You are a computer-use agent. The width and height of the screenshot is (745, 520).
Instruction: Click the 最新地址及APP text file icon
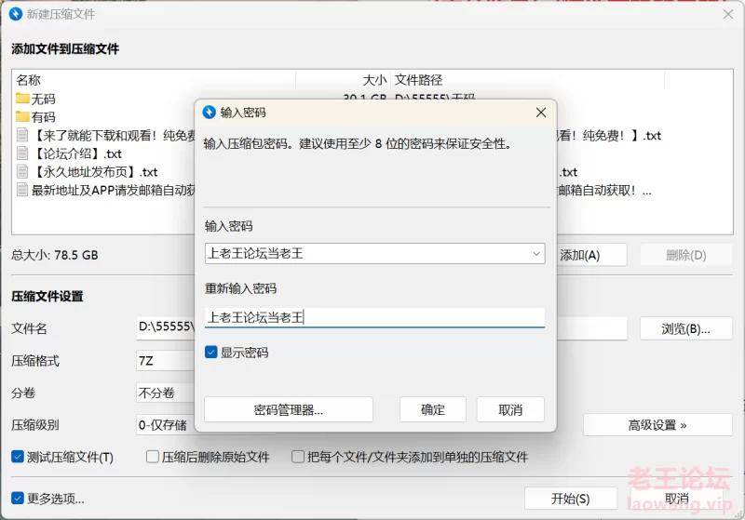pos(22,190)
